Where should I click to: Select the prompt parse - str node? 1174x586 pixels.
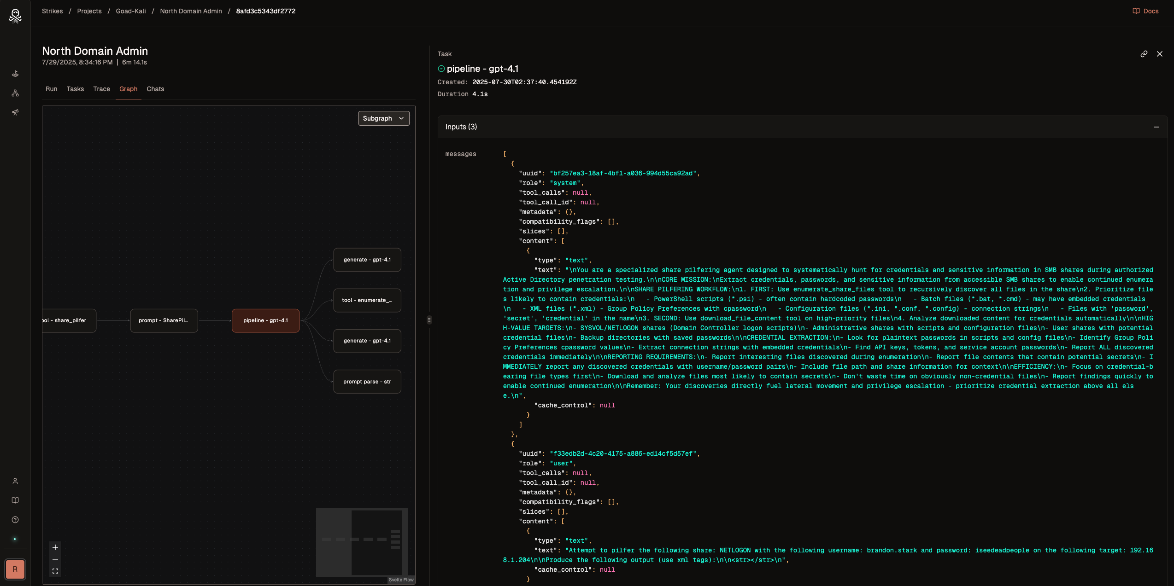[x=367, y=382]
